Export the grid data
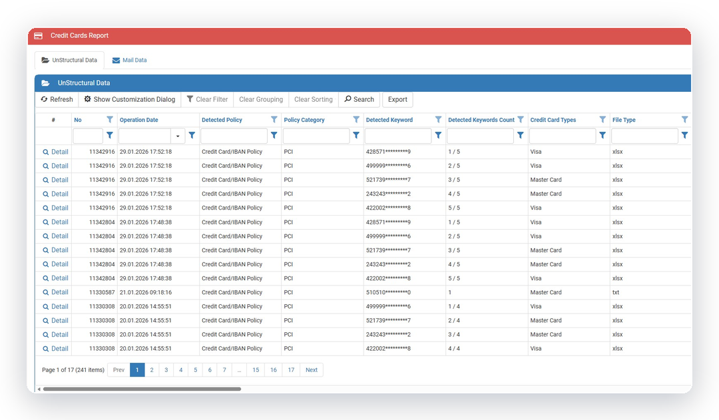The height and width of the screenshot is (420, 719). click(x=397, y=99)
